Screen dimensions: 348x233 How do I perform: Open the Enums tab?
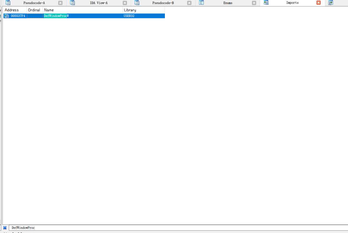pos(228,3)
